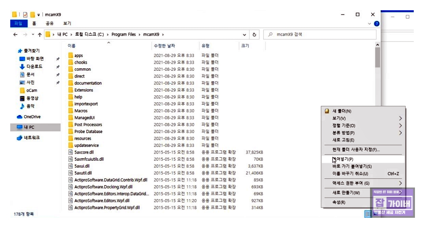Select 내 PC in navigation pane
This screenshot has width=424, height=228.
[35, 127]
